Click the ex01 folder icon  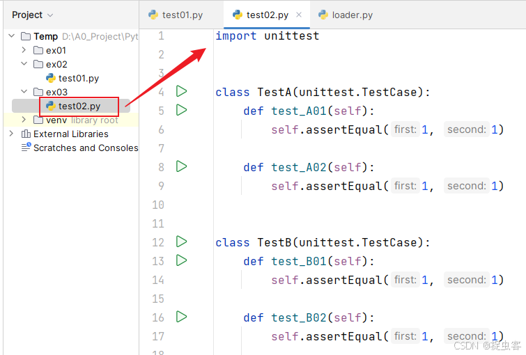point(38,50)
